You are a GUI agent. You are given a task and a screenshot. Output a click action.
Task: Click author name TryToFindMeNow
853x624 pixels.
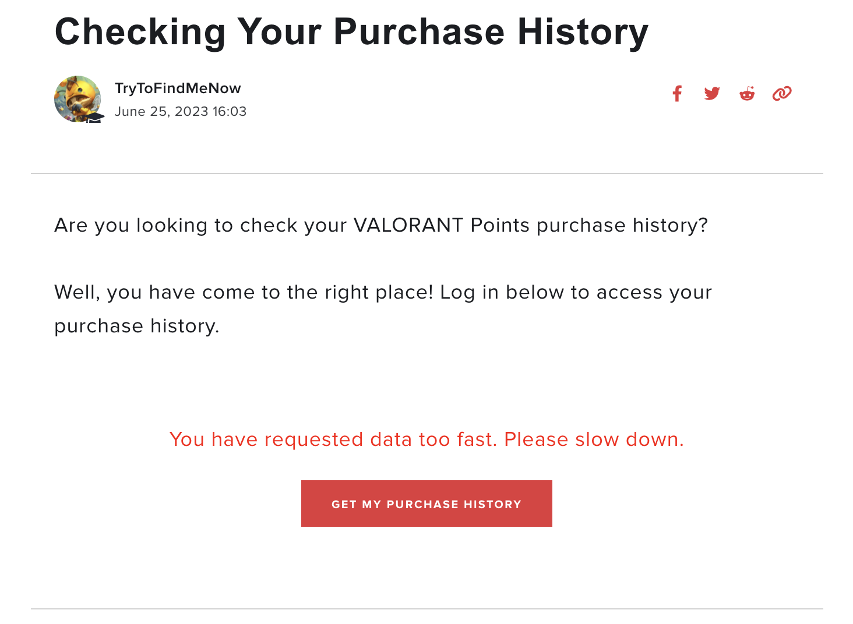point(178,88)
